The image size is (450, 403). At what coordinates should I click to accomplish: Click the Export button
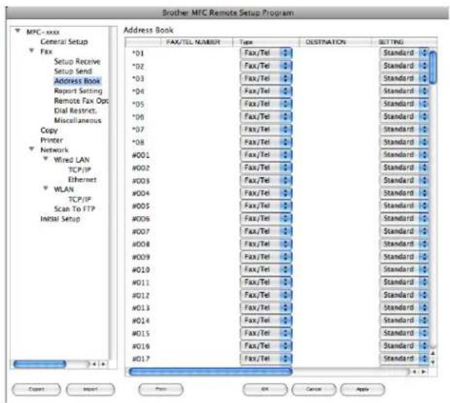(36, 389)
